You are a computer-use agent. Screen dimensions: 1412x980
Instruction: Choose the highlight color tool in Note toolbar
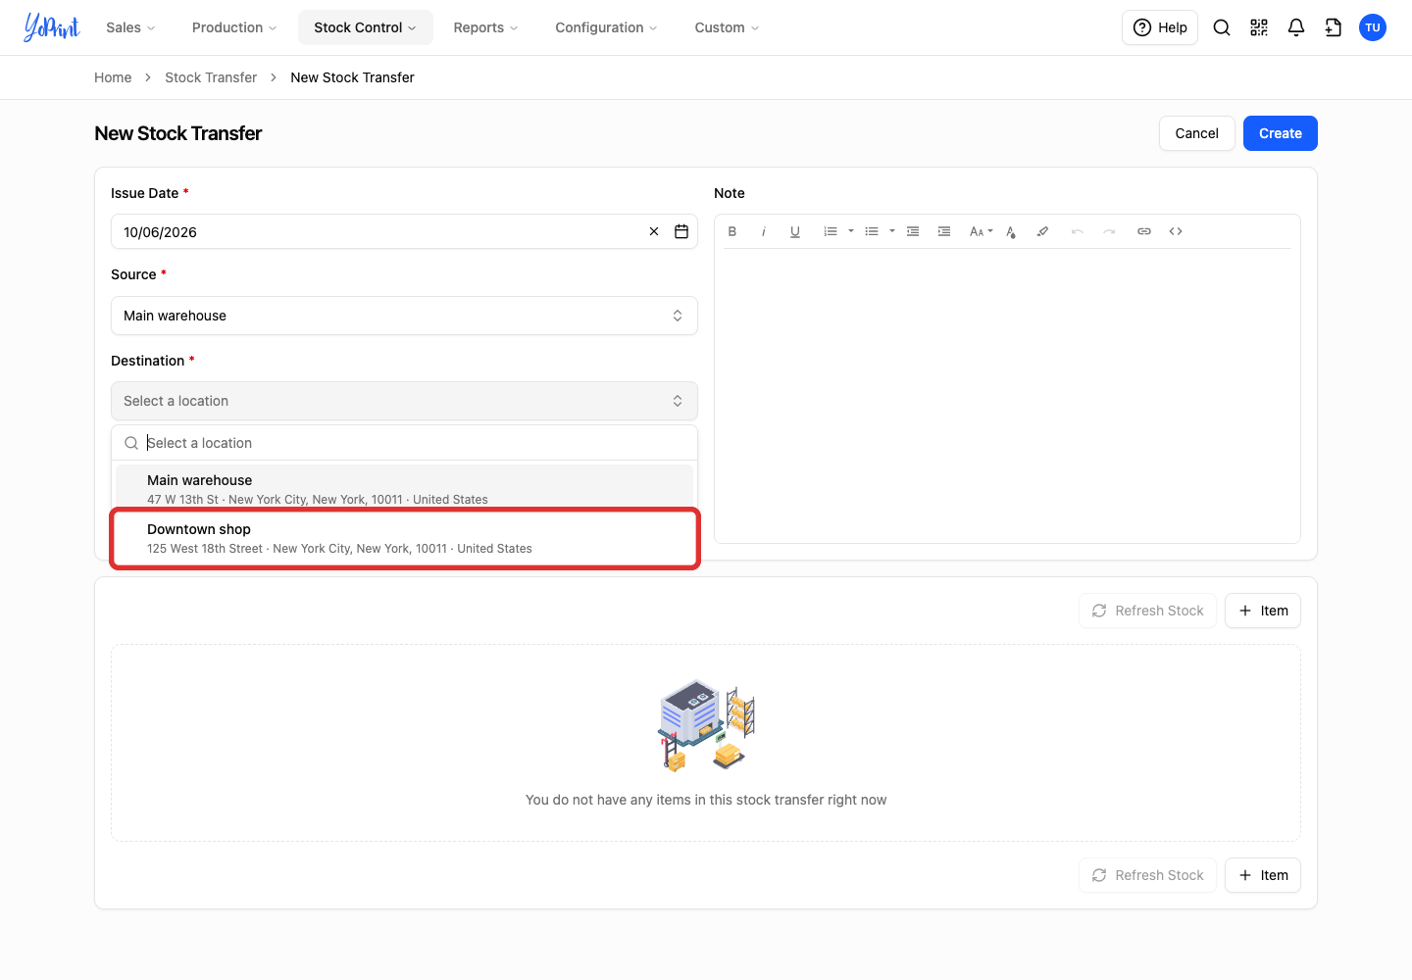coord(1042,231)
